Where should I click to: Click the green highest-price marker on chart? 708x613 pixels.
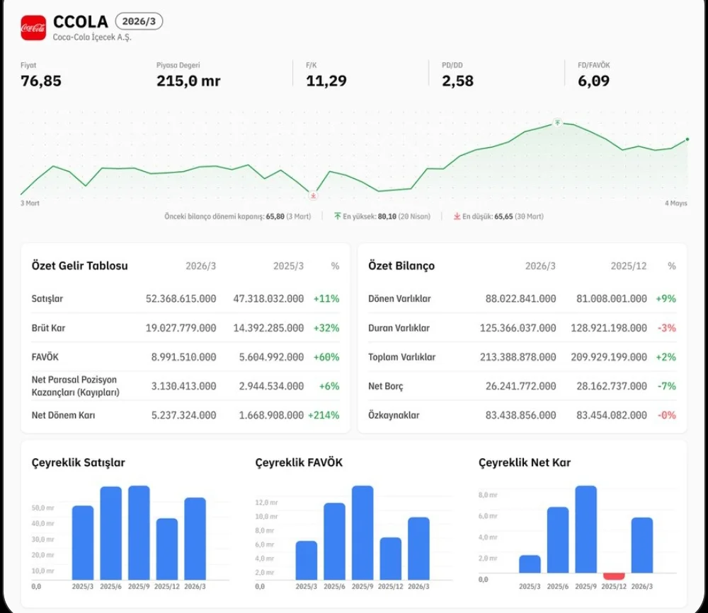coord(558,123)
